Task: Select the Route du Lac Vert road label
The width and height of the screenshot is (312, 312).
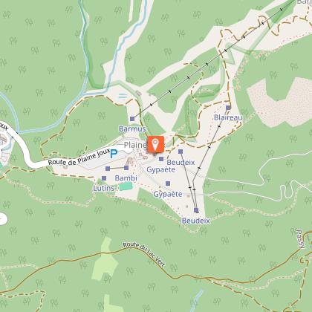Action: [x=144, y=255]
